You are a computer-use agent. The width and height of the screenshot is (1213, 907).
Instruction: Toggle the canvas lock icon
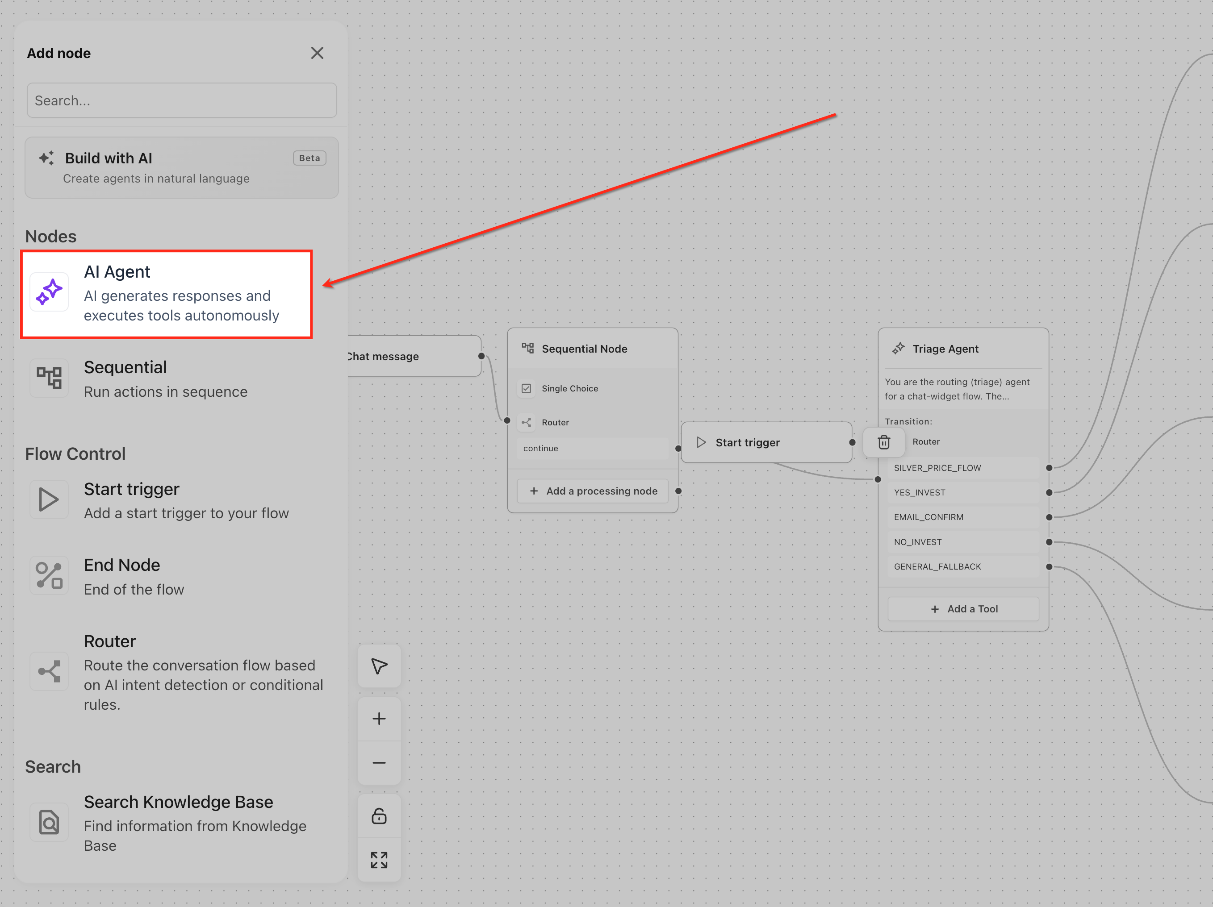tap(379, 816)
